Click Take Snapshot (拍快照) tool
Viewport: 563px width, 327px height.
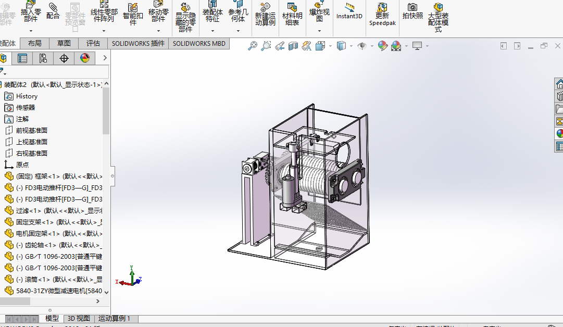412,11
